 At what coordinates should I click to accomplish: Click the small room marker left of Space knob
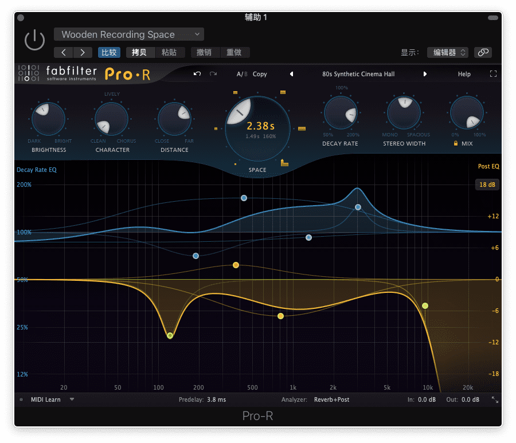click(216, 128)
